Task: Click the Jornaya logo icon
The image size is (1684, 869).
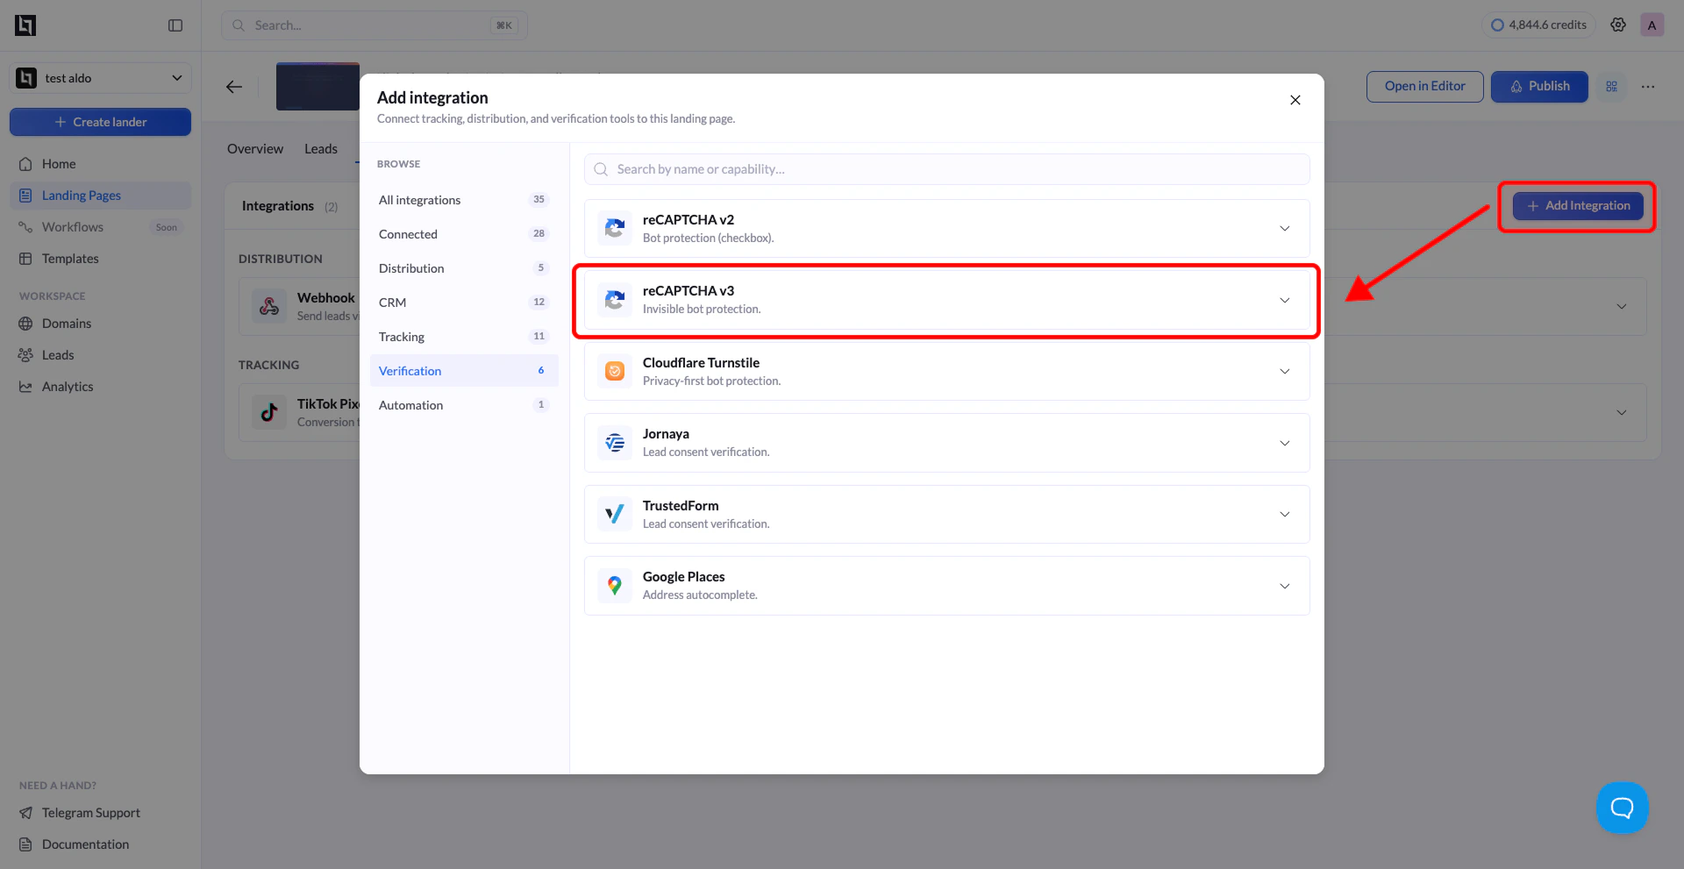Action: [x=615, y=443]
